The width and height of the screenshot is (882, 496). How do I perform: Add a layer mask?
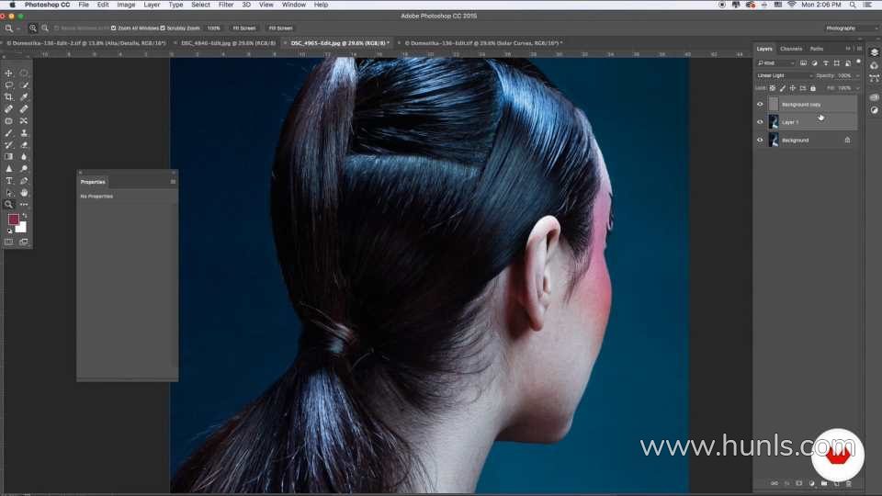click(x=798, y=484)
